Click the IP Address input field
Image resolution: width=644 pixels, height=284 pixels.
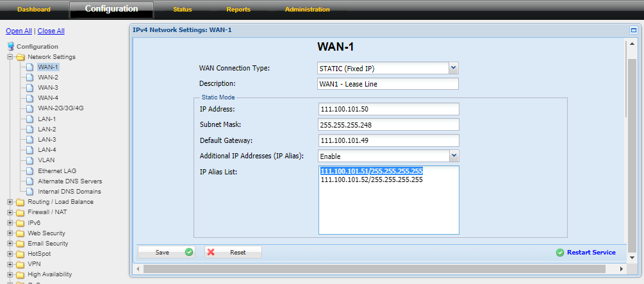pyautogui.click(x=388, y=109)
